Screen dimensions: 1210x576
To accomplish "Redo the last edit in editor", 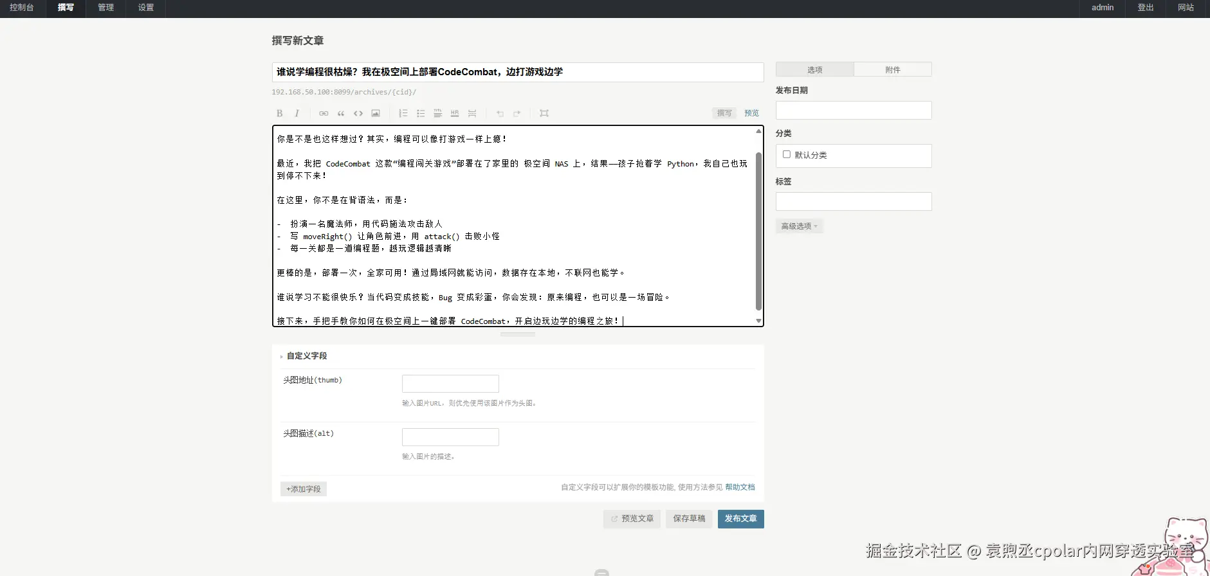I will [517, 113].
